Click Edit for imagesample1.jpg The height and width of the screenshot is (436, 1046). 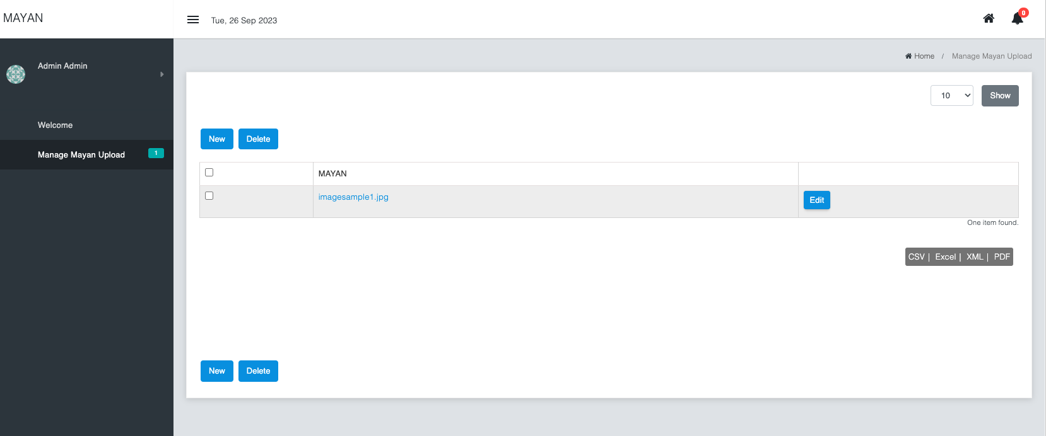pos(817,200)
